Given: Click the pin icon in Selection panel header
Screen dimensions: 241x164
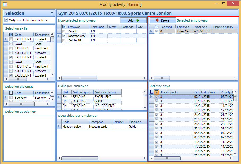Looking at the screenshot, I should pos(52,13).
